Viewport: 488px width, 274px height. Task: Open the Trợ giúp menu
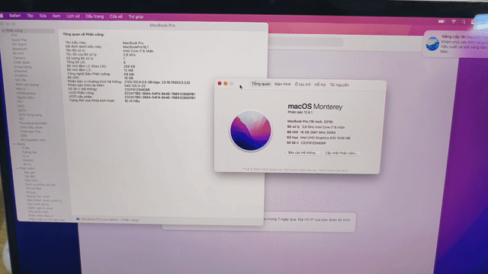[x=136, y=17]
